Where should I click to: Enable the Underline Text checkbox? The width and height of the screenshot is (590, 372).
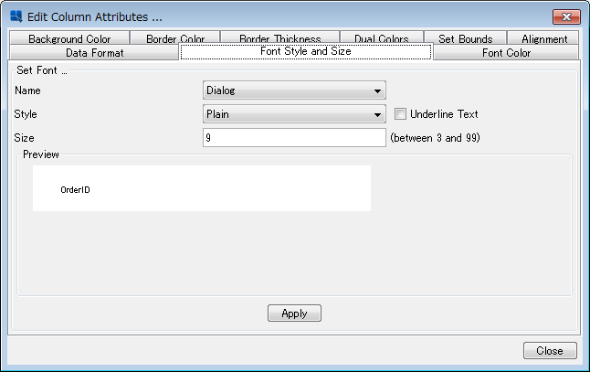(x=400, y=113)
